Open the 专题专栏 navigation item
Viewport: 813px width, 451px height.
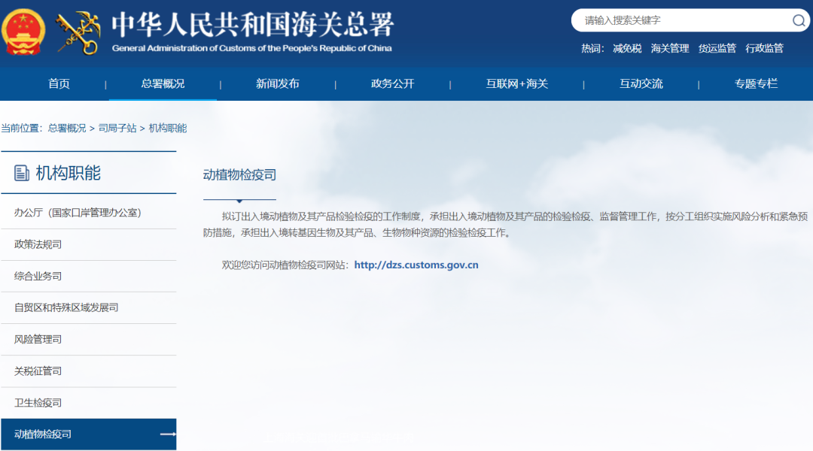point(756,84)
